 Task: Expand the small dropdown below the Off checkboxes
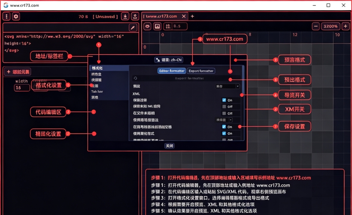[x=224, y=120]
